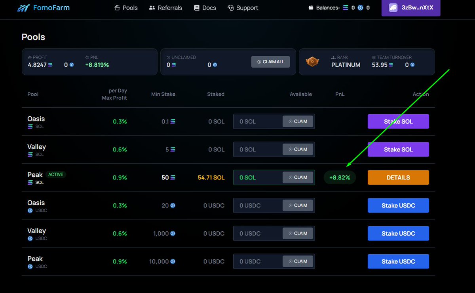Click USDC icon beside min stake 10,000
This screenshot has width=475, height=293.
pyautogui.click(x=173, y=261)
